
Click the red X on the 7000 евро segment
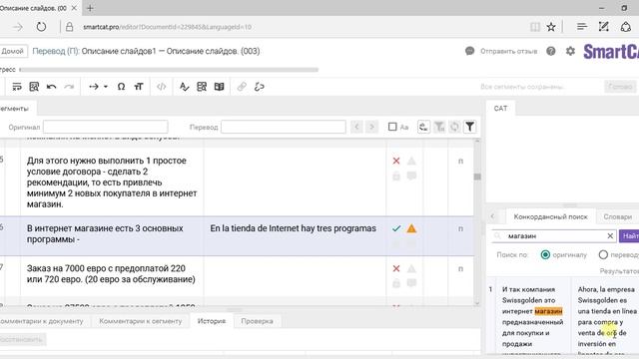click(x=396, y=268)
